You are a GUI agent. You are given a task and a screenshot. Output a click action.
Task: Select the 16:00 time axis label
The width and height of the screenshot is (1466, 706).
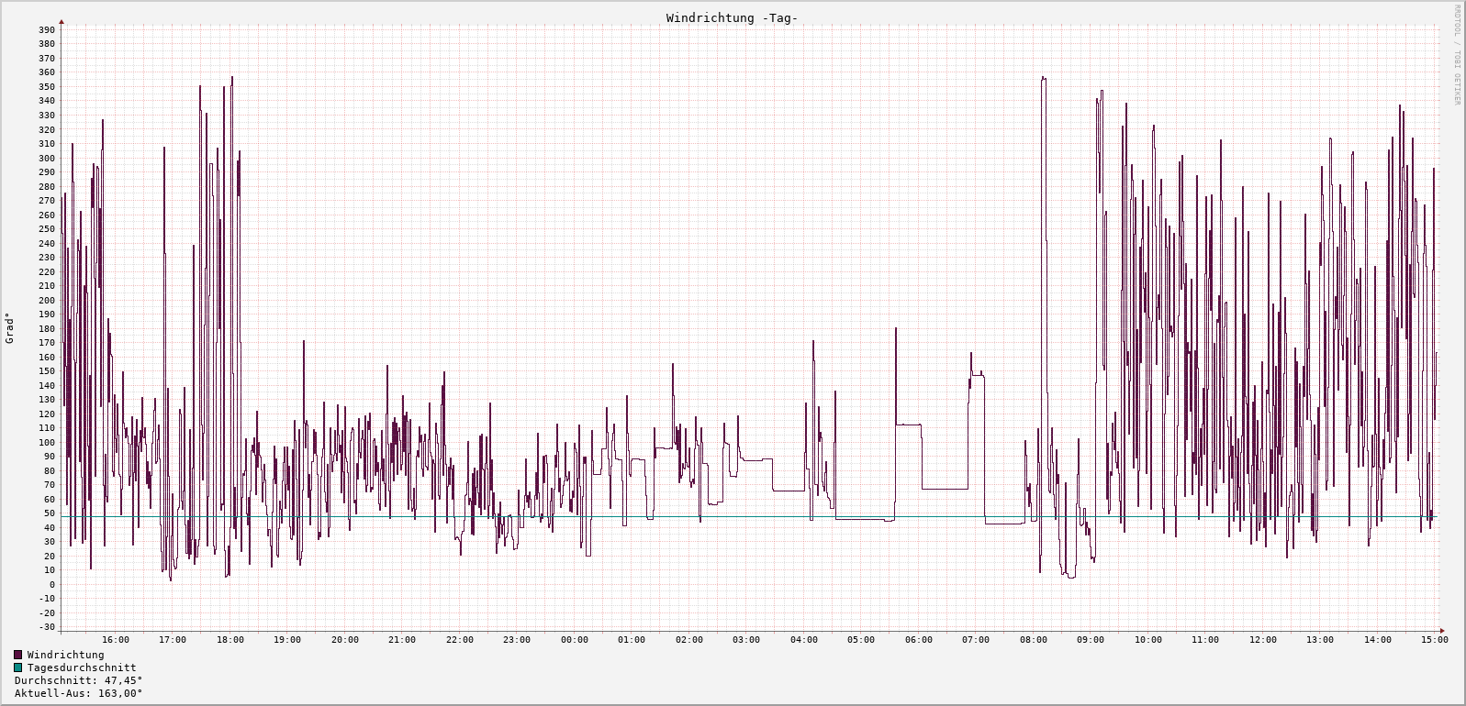click(x=115, y=640)
